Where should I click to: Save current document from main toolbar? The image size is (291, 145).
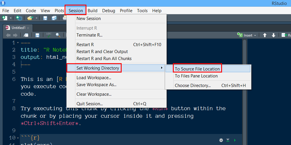tap(45, 18)
